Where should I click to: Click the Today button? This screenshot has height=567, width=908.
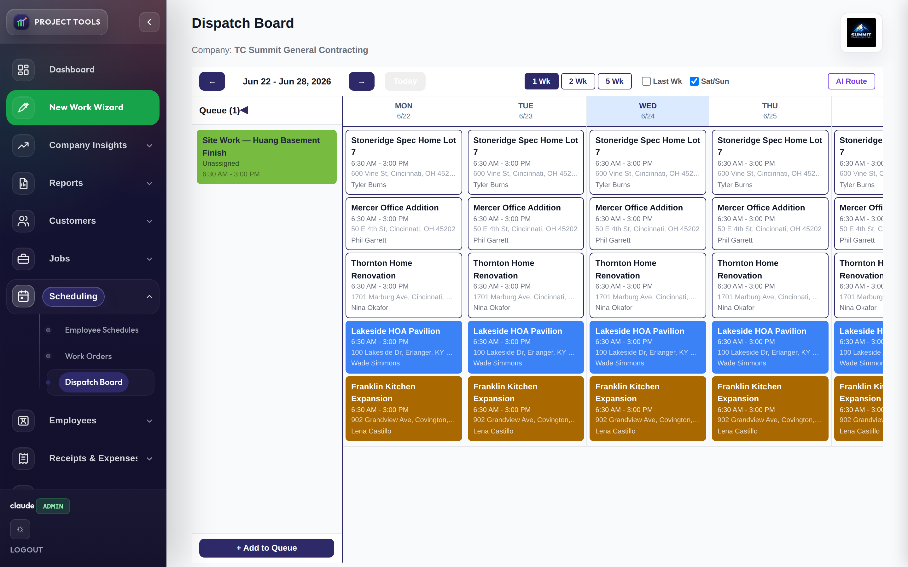(x=405, y=81)
